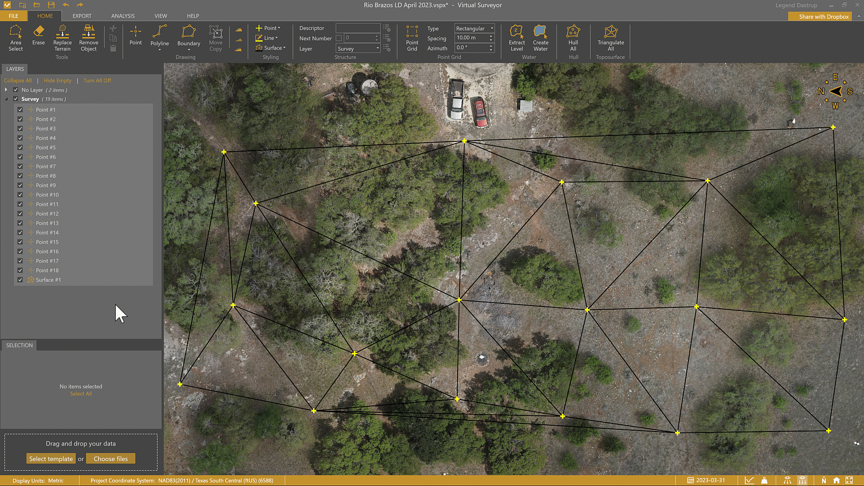Image resolution: width=864 pixels, height=486 pixels.
Task: Switch to the ANALYSIS ribbon tab
Action: [x=123, y=16]
